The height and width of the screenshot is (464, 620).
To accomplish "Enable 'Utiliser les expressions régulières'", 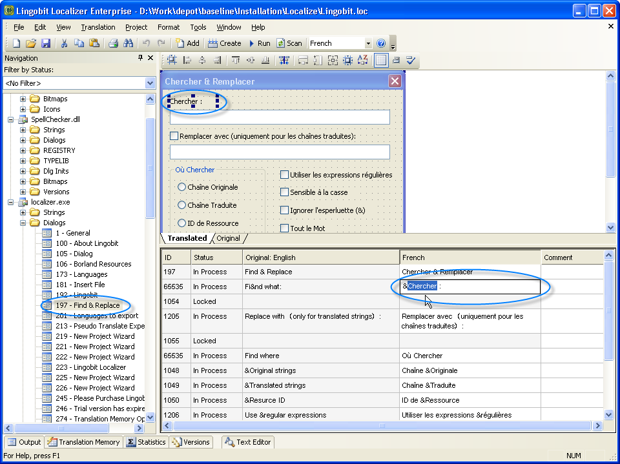I will (x=284, y=175).
